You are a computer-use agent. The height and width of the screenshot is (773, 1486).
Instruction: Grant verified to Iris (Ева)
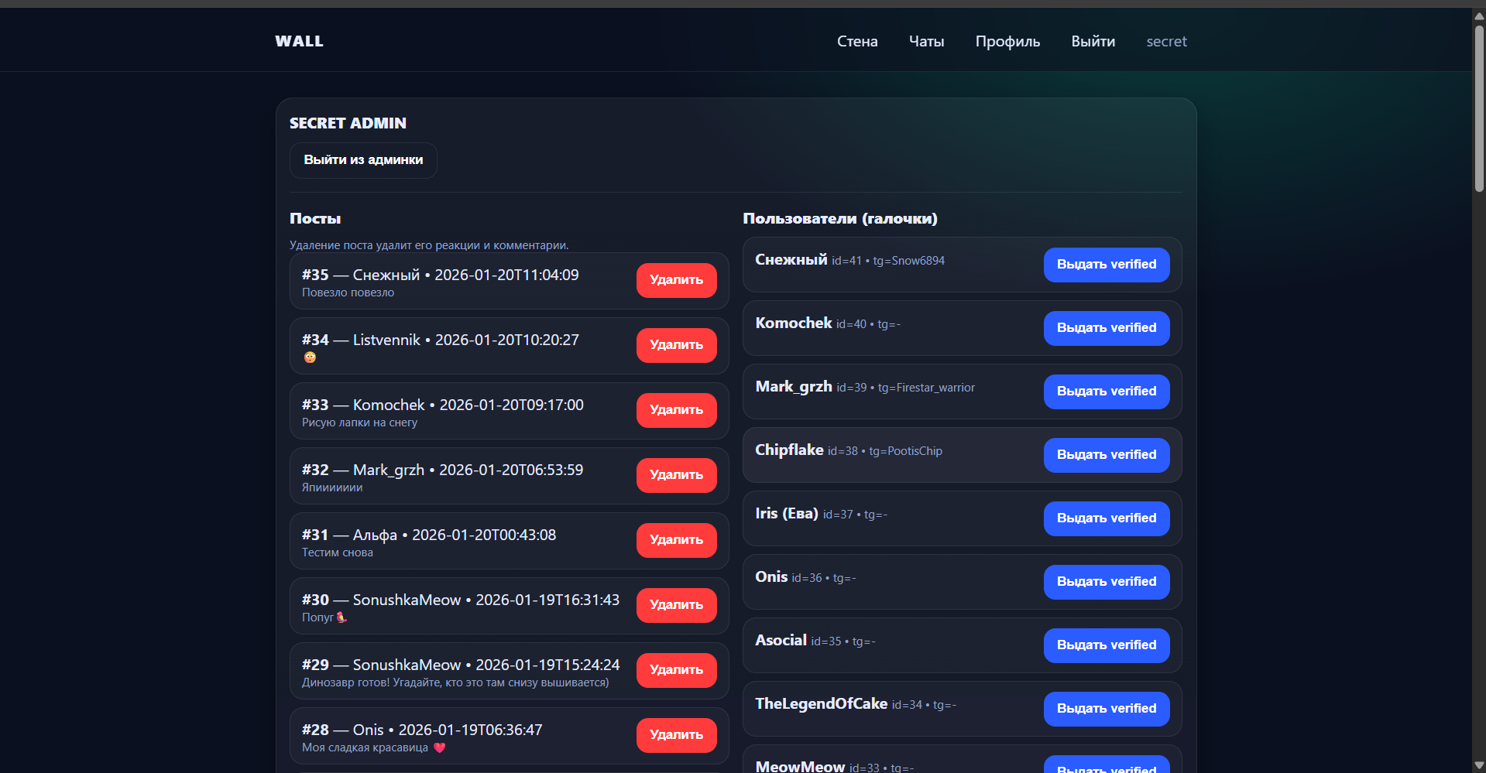[1106, 518]
